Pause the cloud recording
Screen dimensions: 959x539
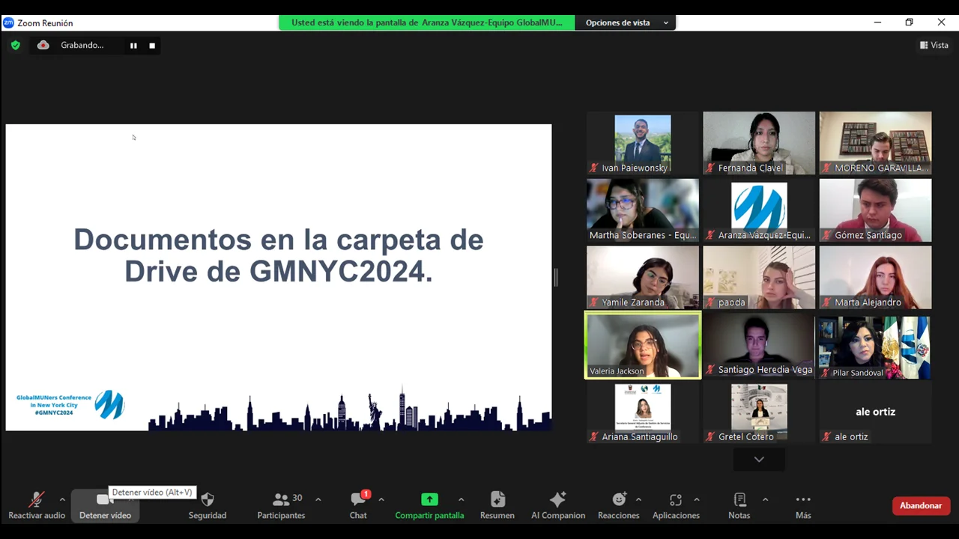click(133, 46)
